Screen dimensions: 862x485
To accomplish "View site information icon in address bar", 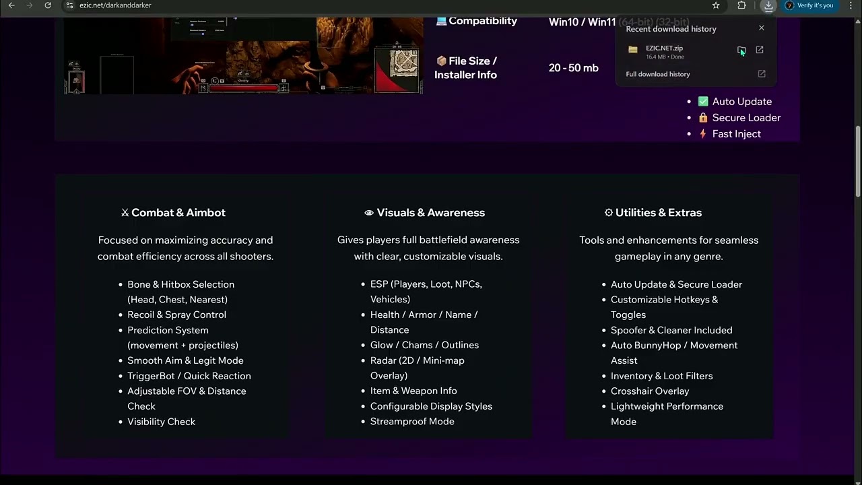I will 69,5.
